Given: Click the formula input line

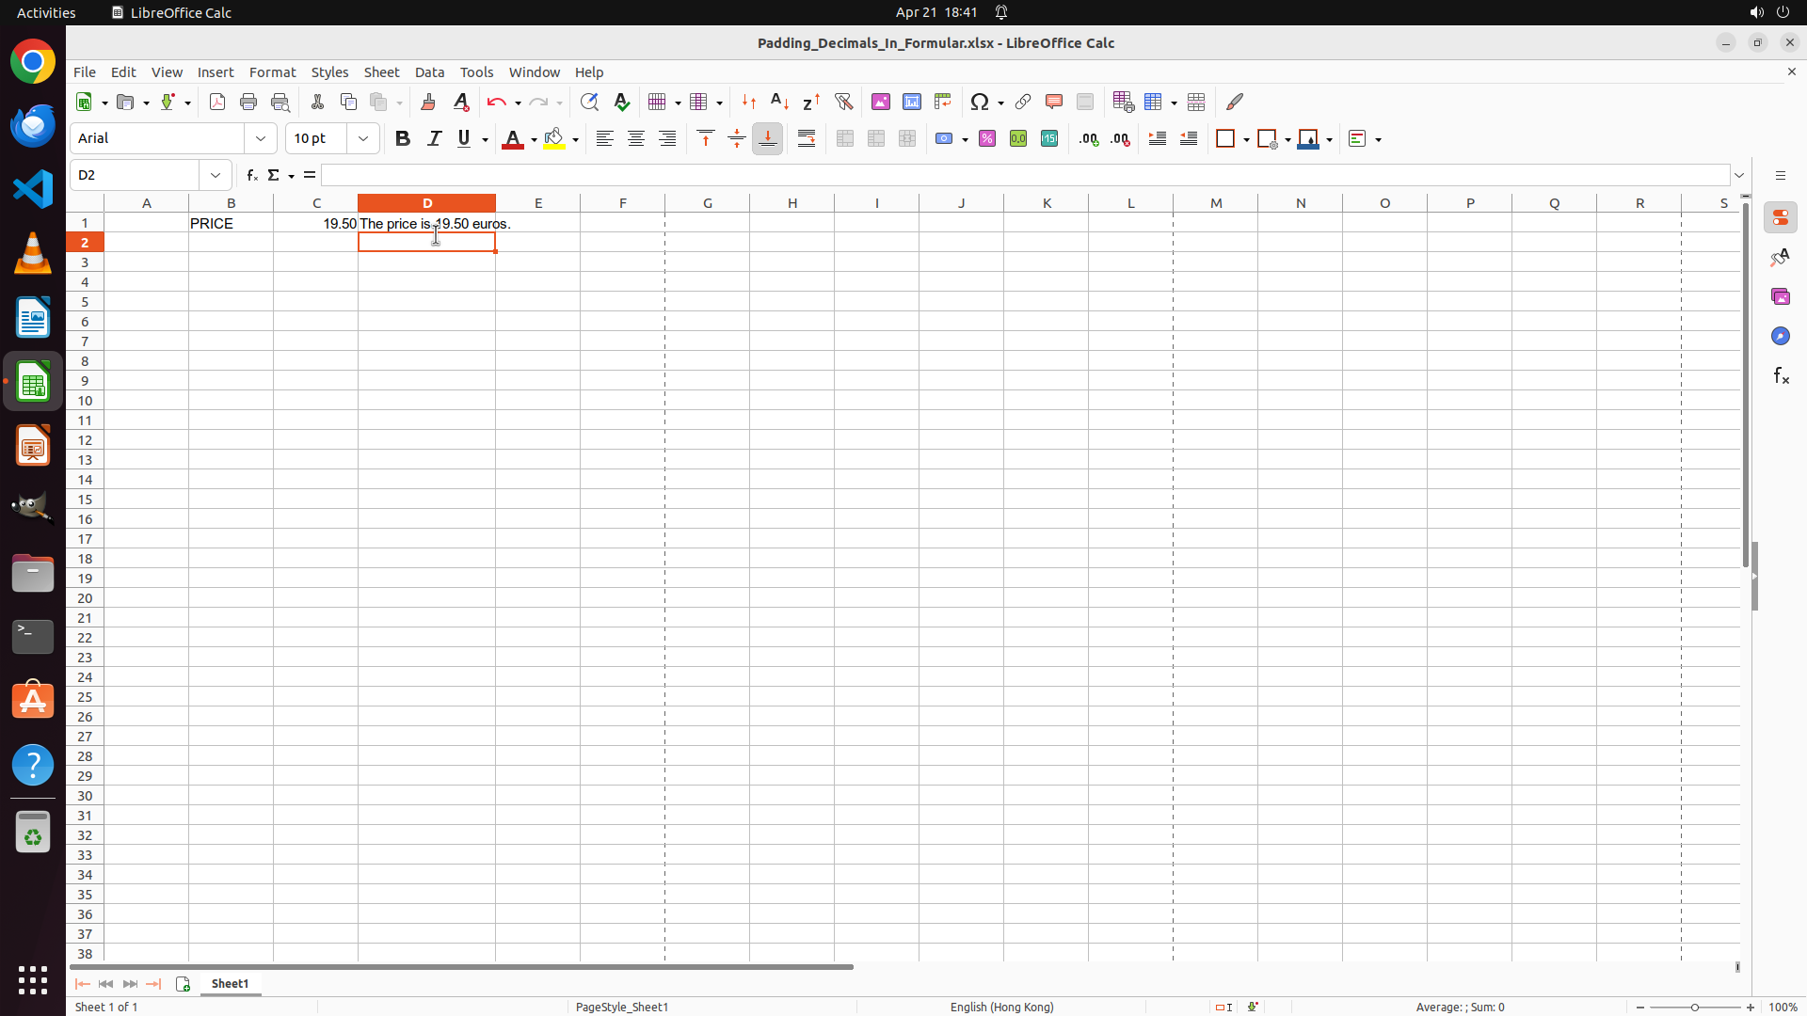Looking at the screenshot, I should [1024, 175].
